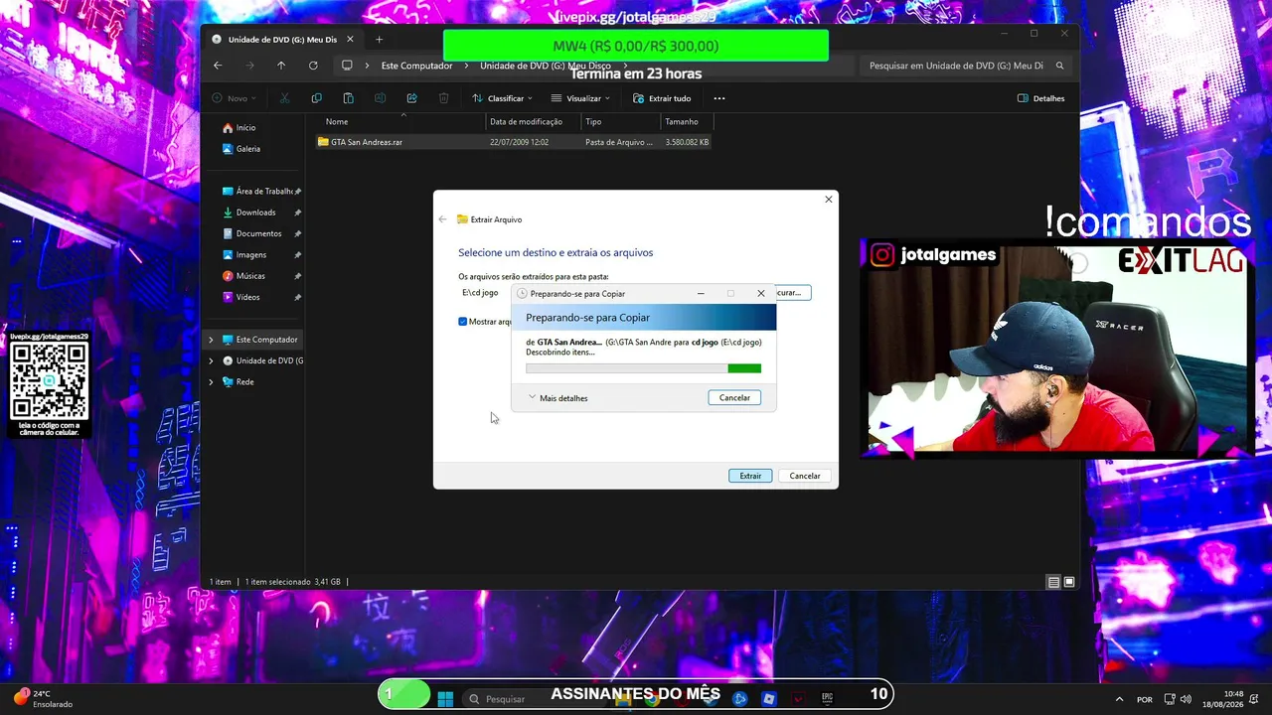This screenshot has width=1272, height=715.
Task: Click Extrair tudo in the toolbar
Action: point(662,98)
